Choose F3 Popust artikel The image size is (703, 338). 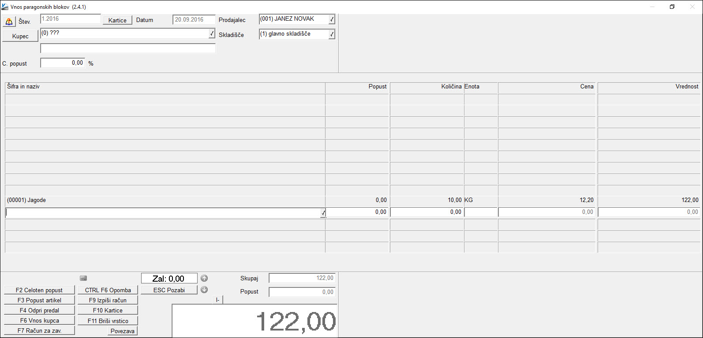point(39,300)
